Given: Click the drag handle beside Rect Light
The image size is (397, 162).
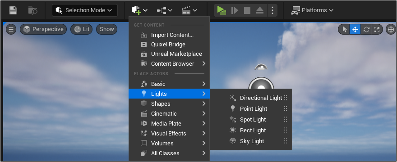Looking at the screenshot, I should point(286,130).
